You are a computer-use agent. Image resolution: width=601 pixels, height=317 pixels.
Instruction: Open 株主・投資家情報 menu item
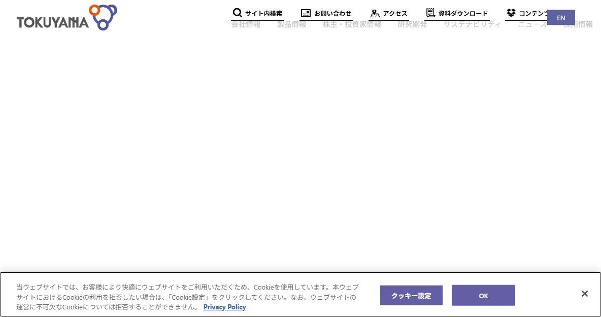point(352,24)
